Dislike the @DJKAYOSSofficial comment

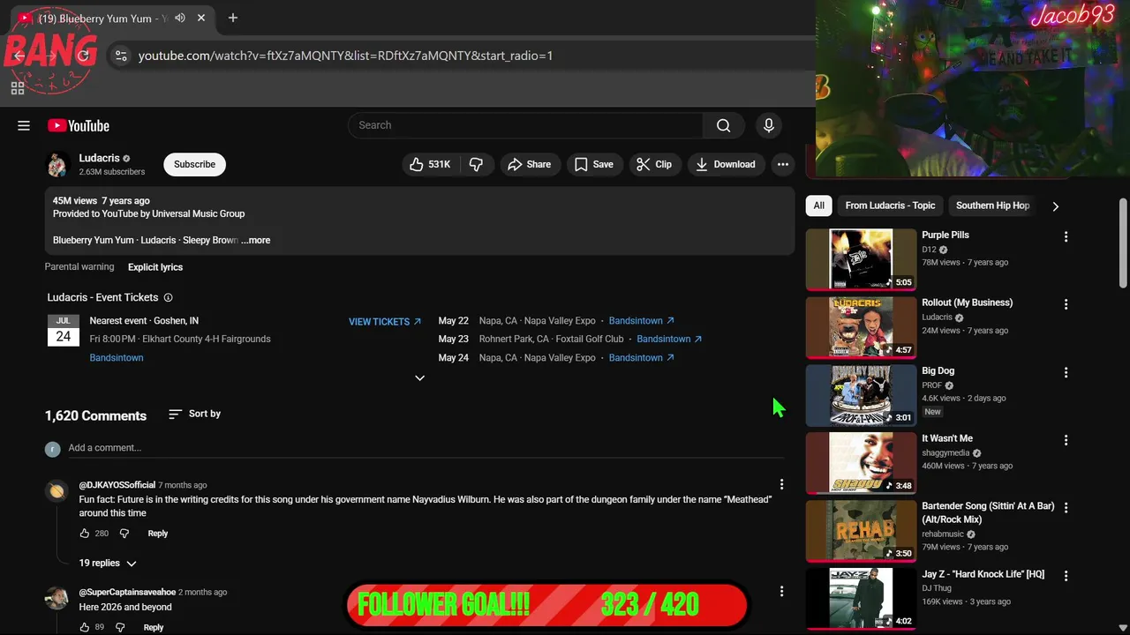coord(124,534)
